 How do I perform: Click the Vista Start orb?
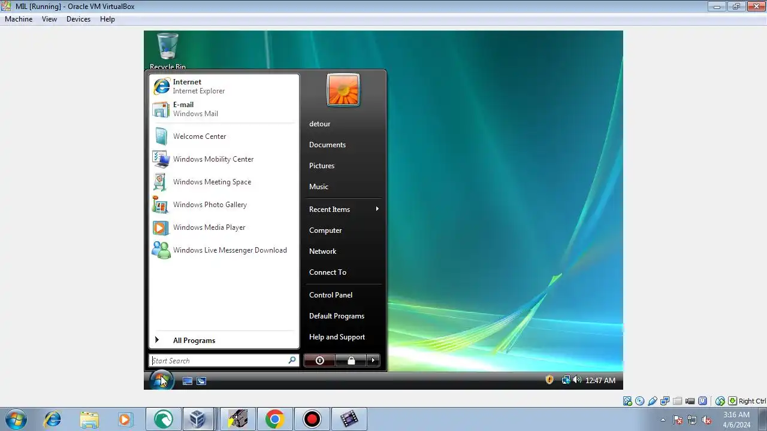(161, 380)
